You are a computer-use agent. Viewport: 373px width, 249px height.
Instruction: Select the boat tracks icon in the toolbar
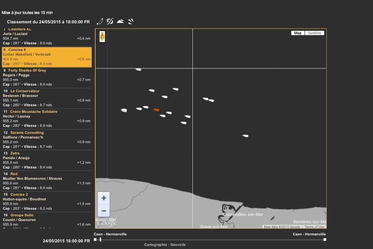click(x=99, y=21)
